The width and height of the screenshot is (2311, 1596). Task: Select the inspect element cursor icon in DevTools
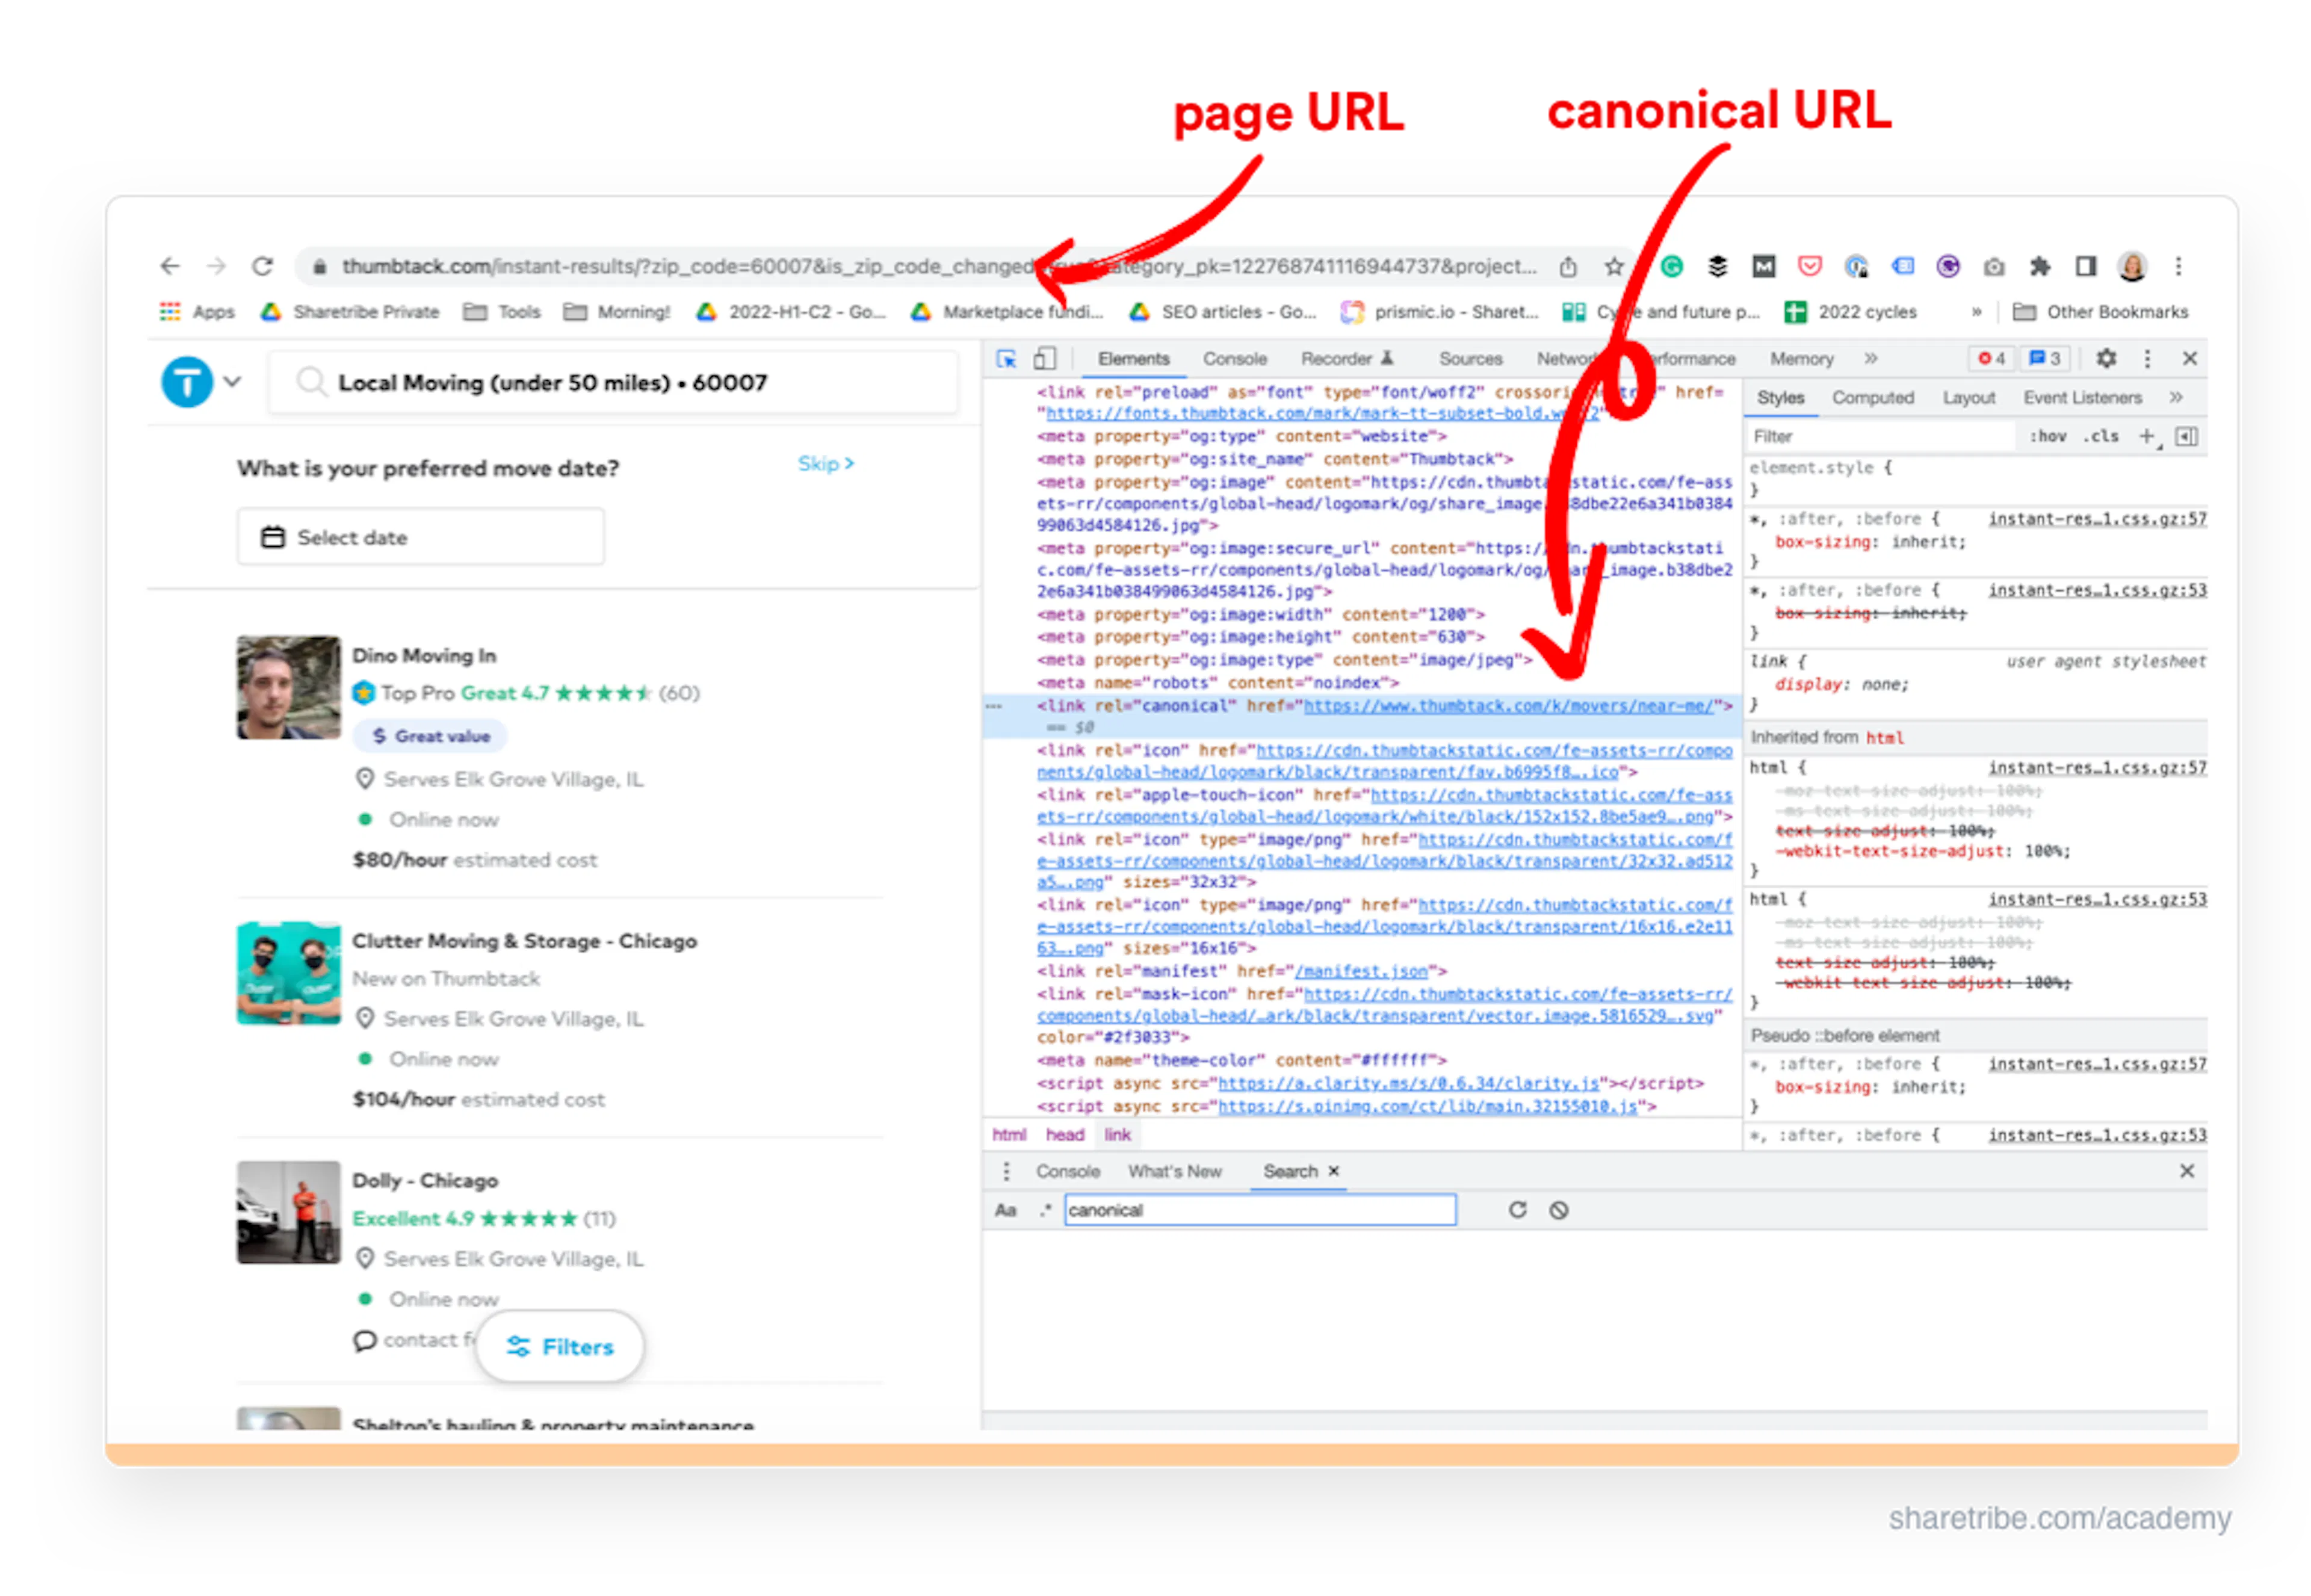point(1007,359)
